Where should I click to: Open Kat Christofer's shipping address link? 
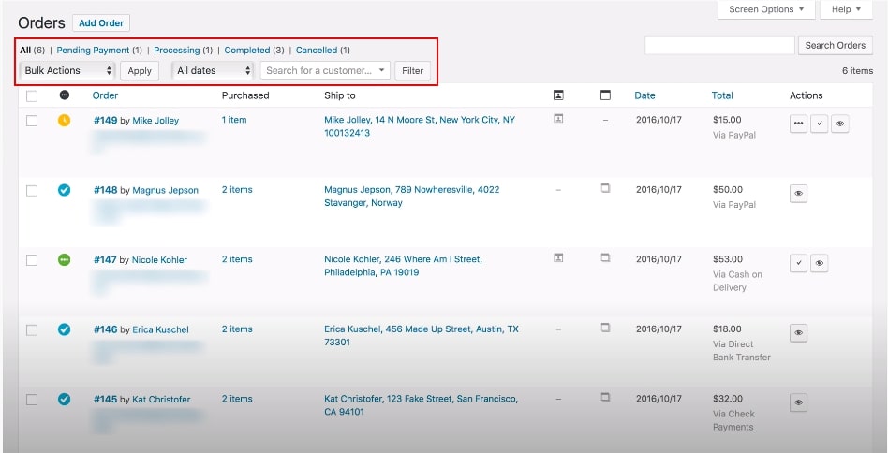point(421,405)
